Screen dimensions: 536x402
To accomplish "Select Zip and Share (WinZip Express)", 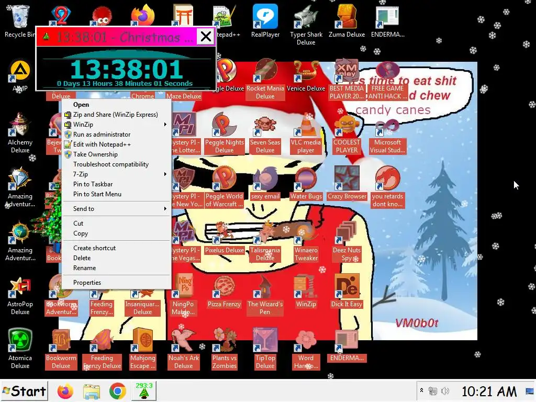I will click(117, 115).
